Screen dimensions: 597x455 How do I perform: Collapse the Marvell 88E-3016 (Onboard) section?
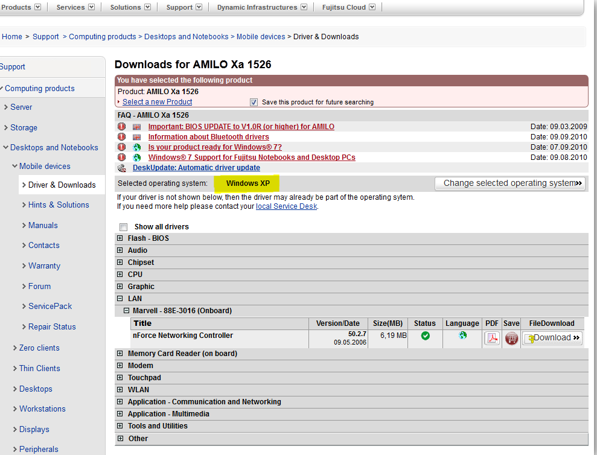tap(126, 311)
